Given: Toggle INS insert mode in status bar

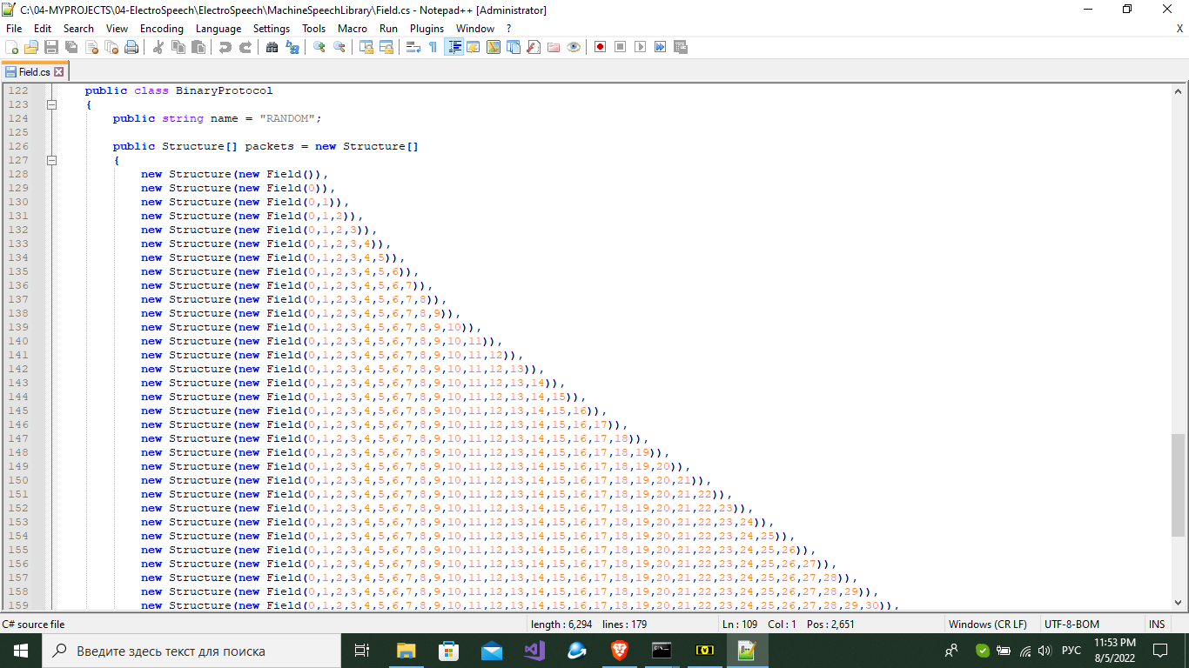Looking at the screenshot, I should point(1157,625).
